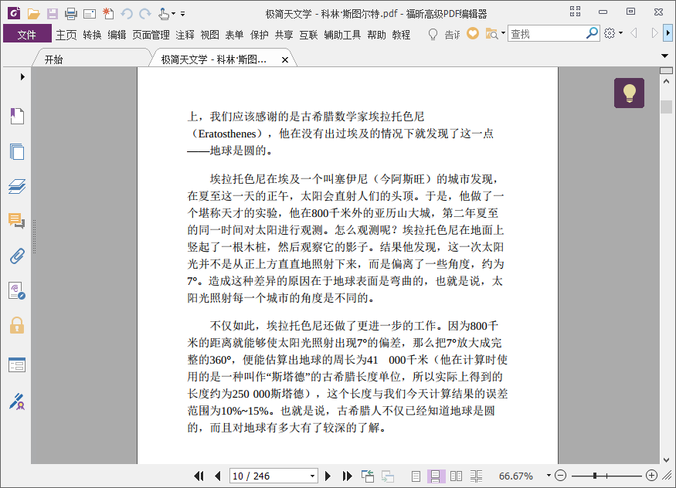Open the Pages thumbnail panel

(x=17, y=151)
